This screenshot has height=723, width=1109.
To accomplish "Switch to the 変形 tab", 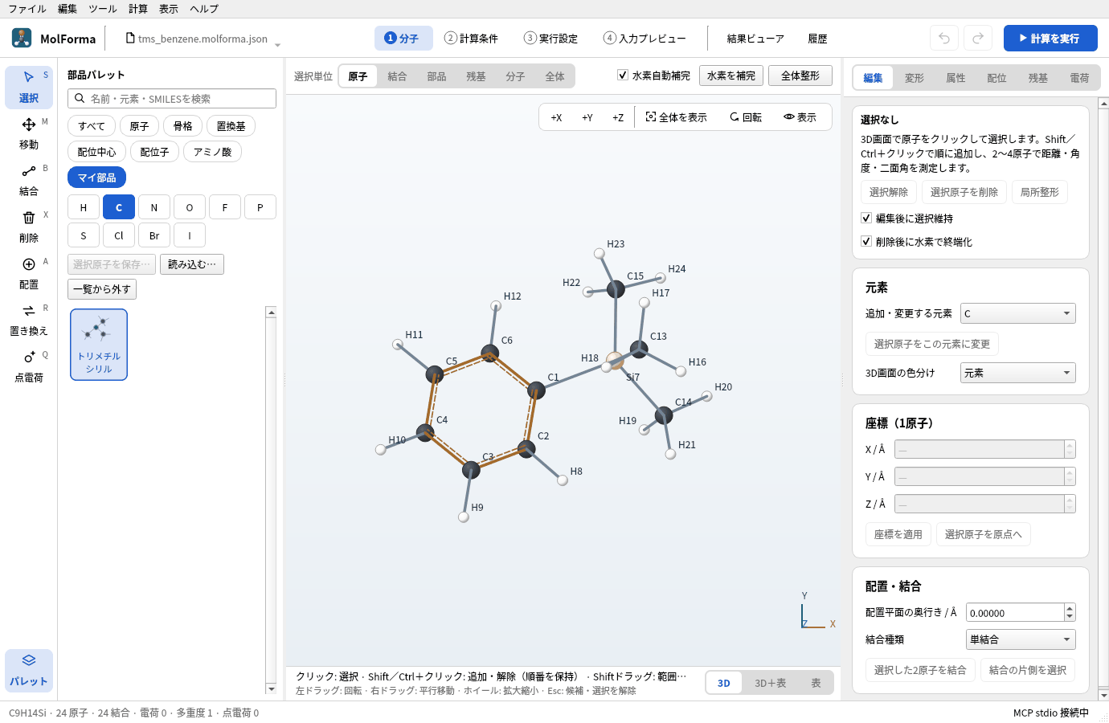I will [915, 78].
